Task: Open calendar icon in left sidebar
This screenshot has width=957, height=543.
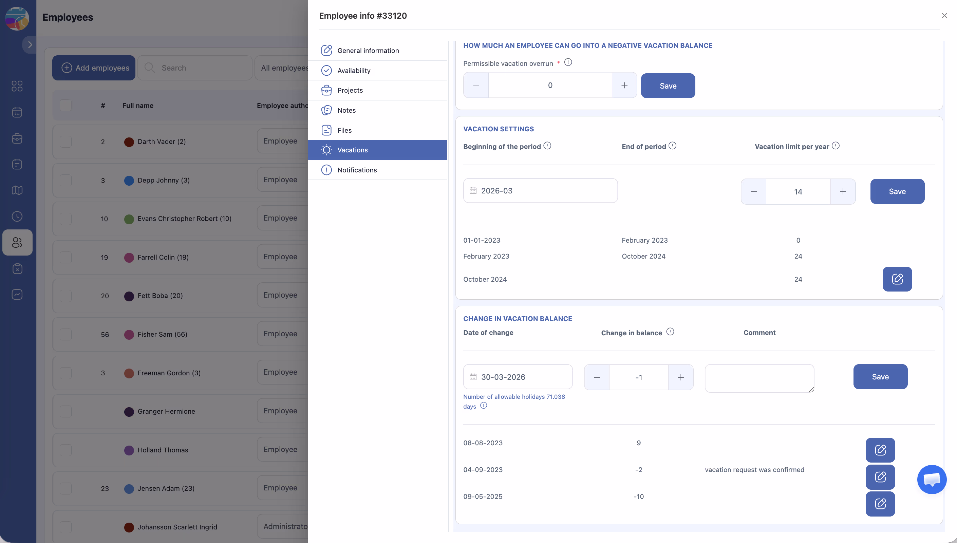Action: click(x=17, y=112)
